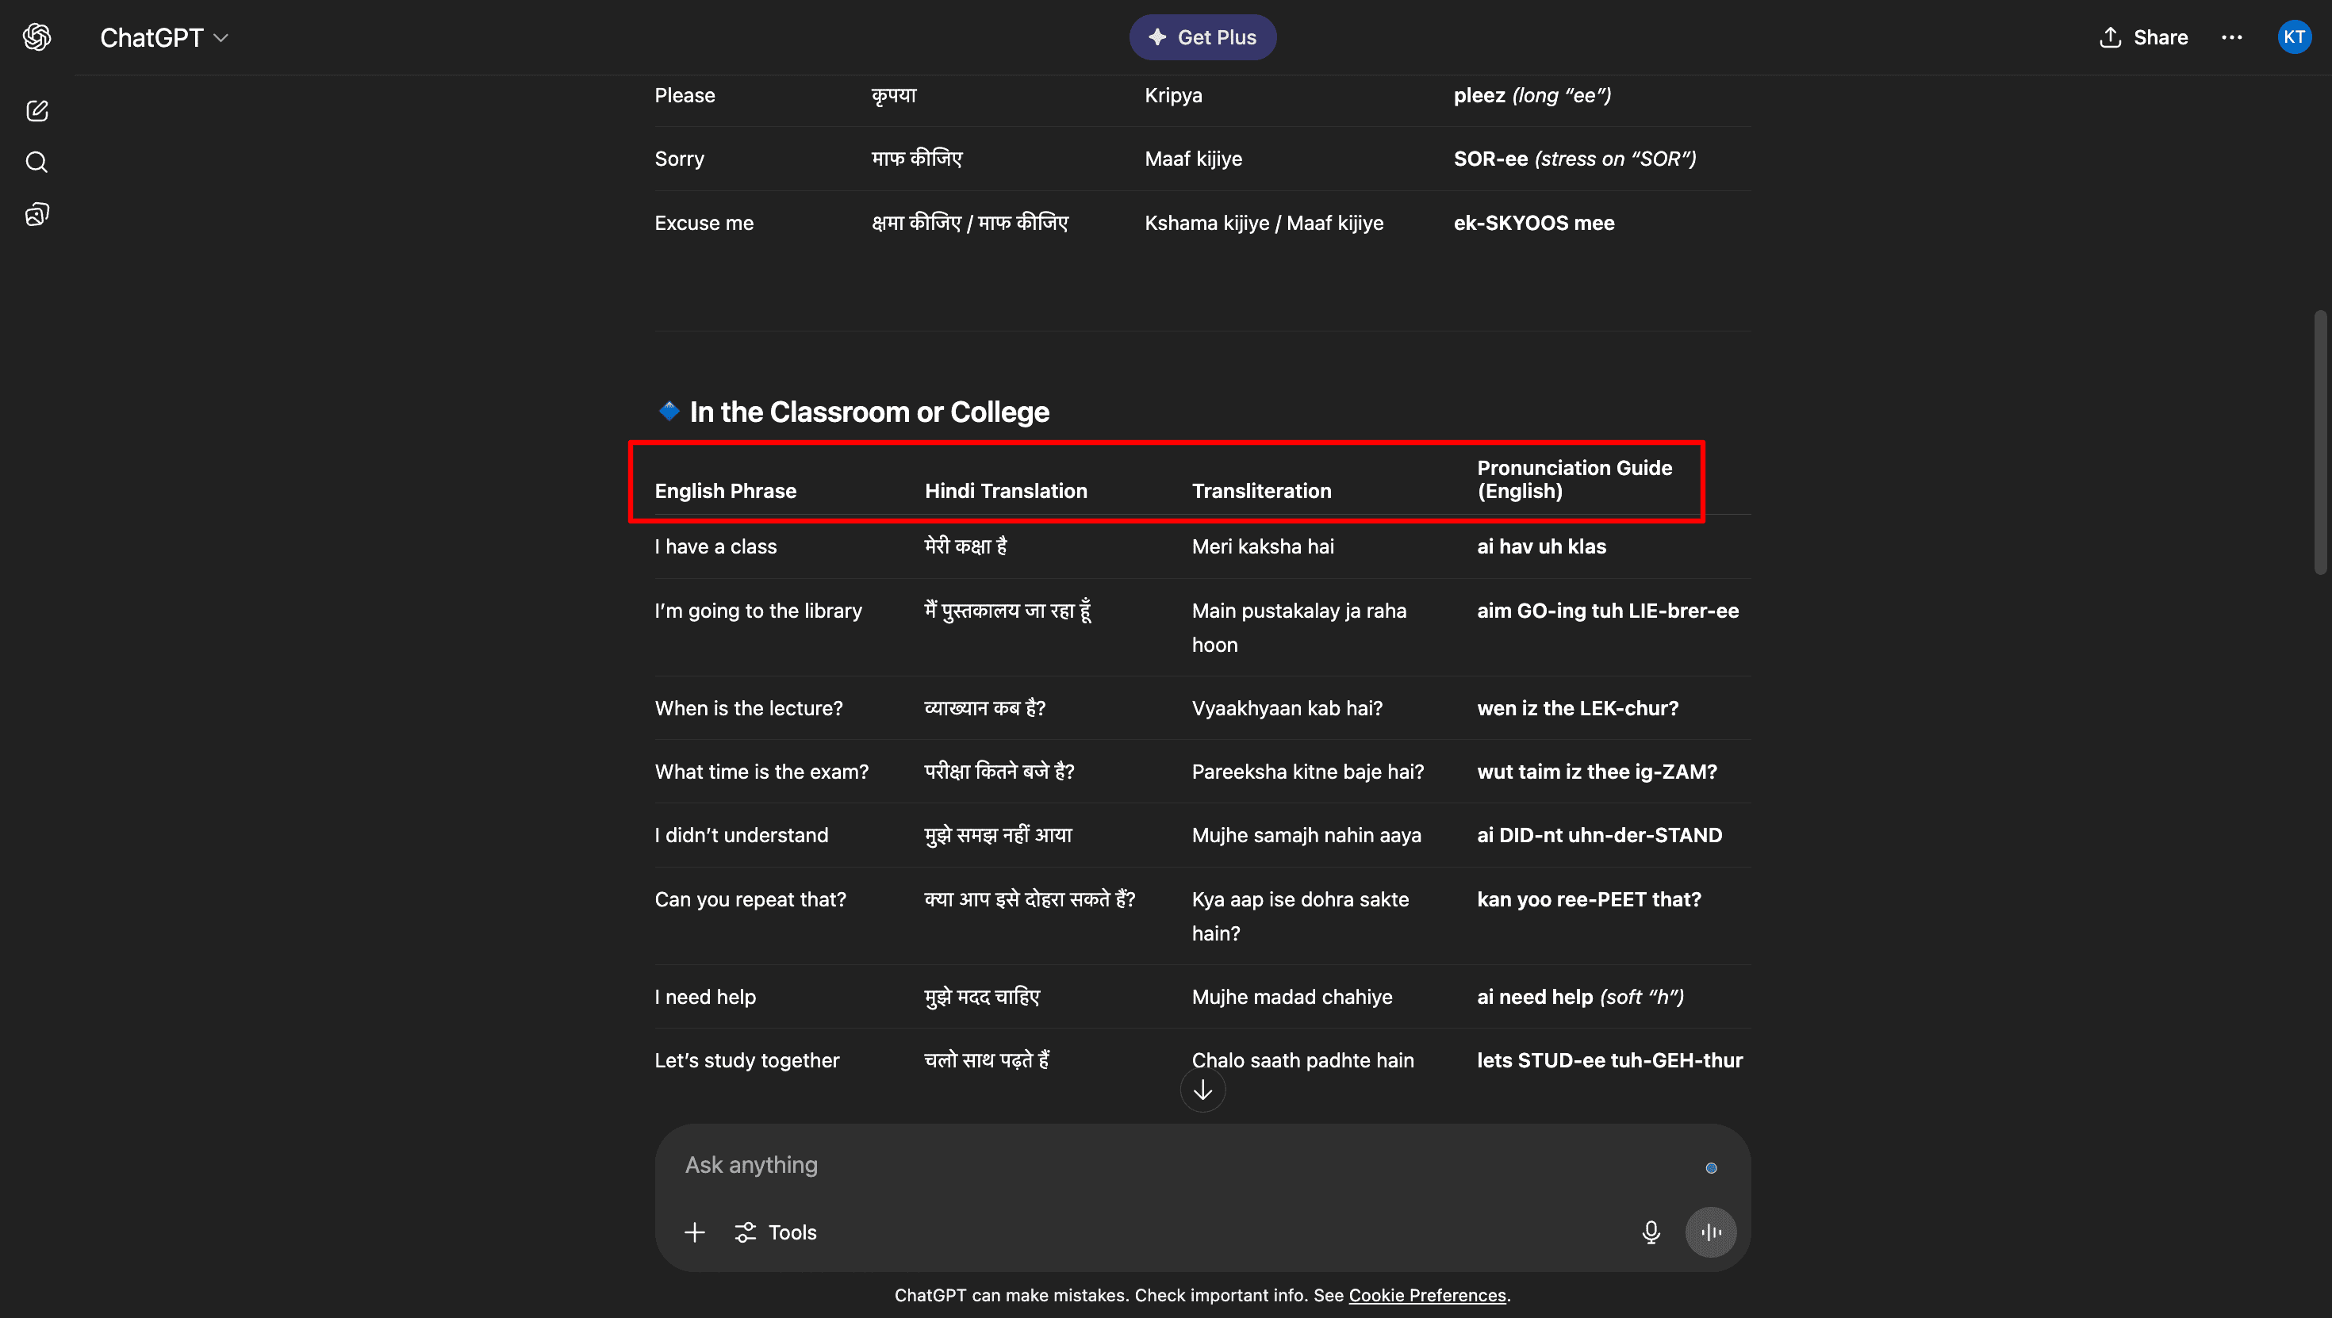The height and width of the screenshot is (1318, 2332).
Task: Launch voice mode with the waveform button
Action: click(1710, 1232)
